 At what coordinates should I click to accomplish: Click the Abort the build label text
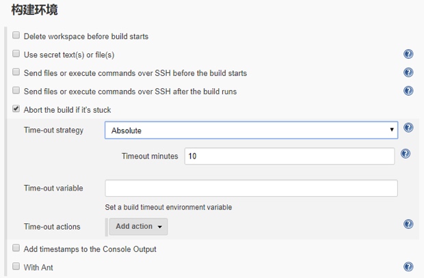(67, 110)
